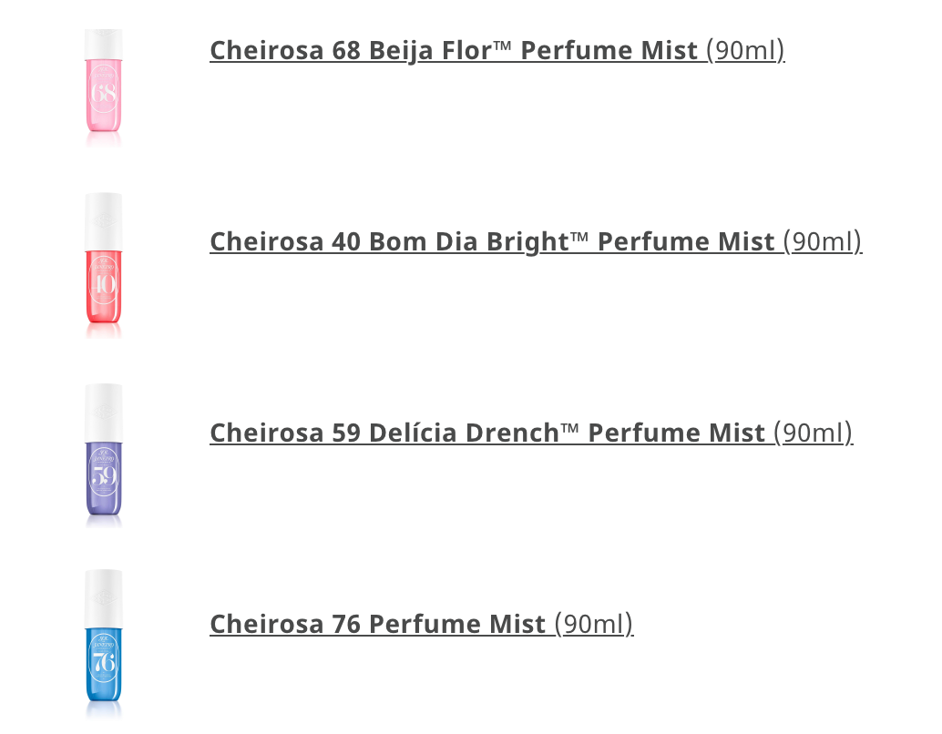Open the Cheirosa 59 Delícia Drench link

pos(487,433)
